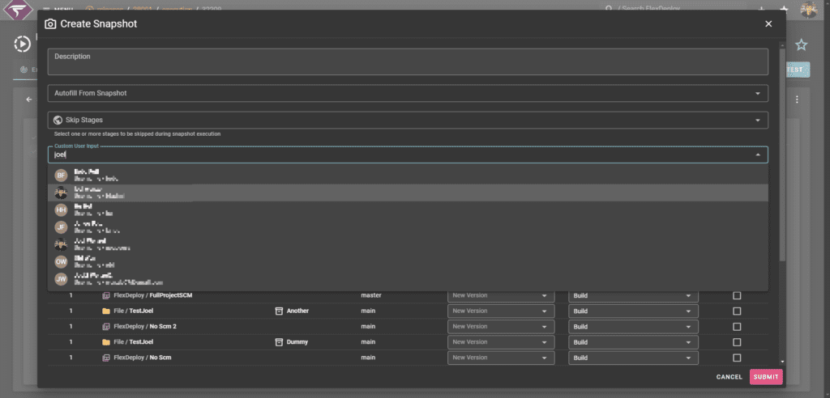Image resolution: width=830 pixels, height=398 pixels.
Task: Click the folder icon in the Another package row
Action: tap(106, 311)
